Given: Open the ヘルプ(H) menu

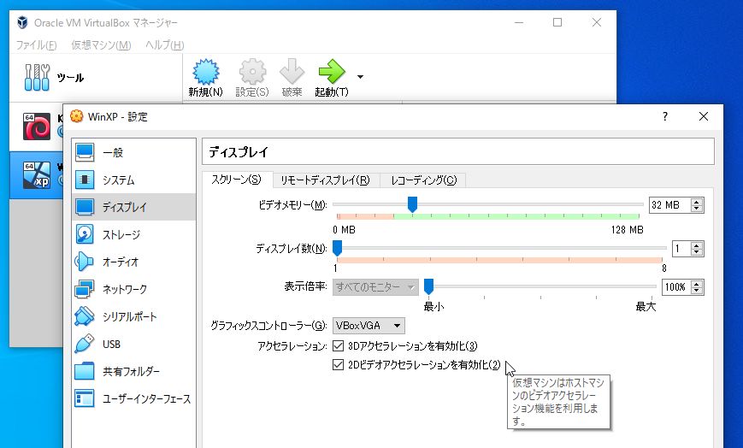Looking at the screenshot, I should tap(164, 45).
